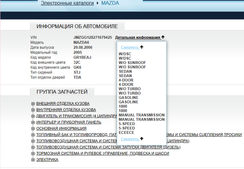
Task: Expand ТОРМОЗНАЯ СИСТЕМА plus icon
Action: click(x=33, y=153)
